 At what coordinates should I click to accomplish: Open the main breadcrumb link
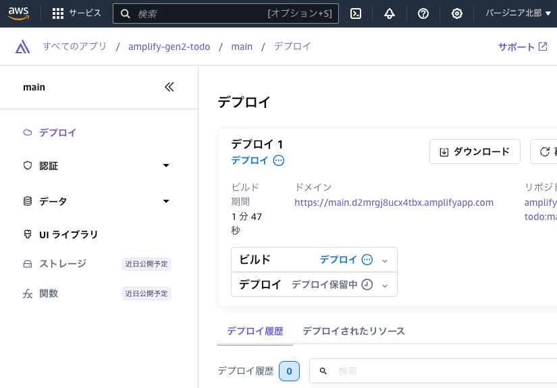[242, 47]
